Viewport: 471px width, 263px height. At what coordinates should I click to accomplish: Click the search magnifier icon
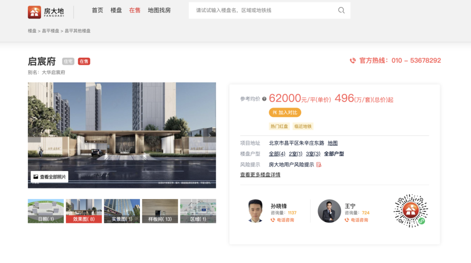[x=341, y=10]
